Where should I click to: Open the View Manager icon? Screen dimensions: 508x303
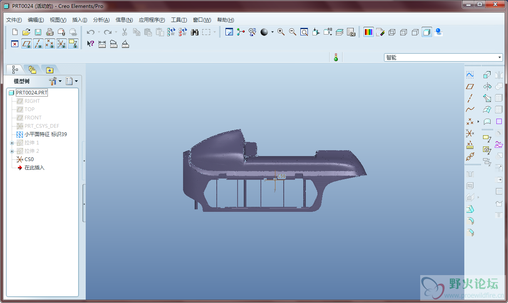(x=351, y=32)
